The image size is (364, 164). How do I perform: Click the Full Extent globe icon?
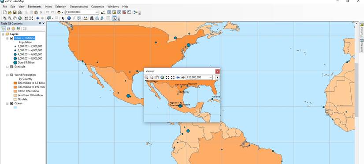(20, 18)
